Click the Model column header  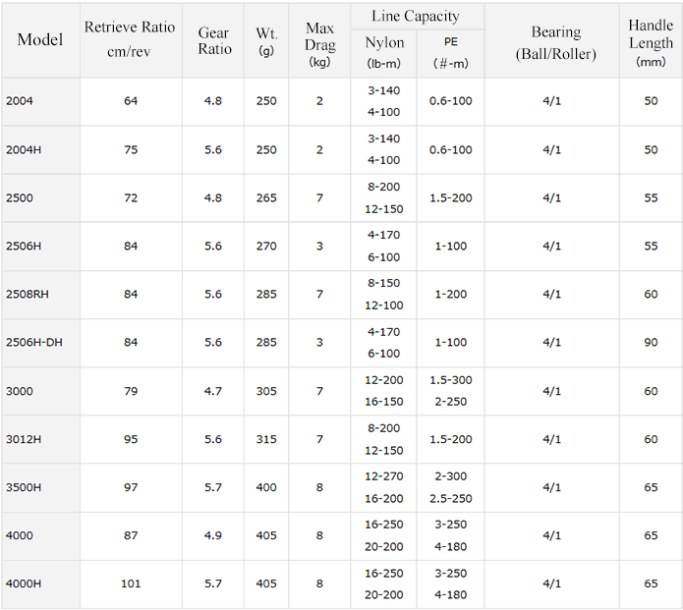point(40,39)
